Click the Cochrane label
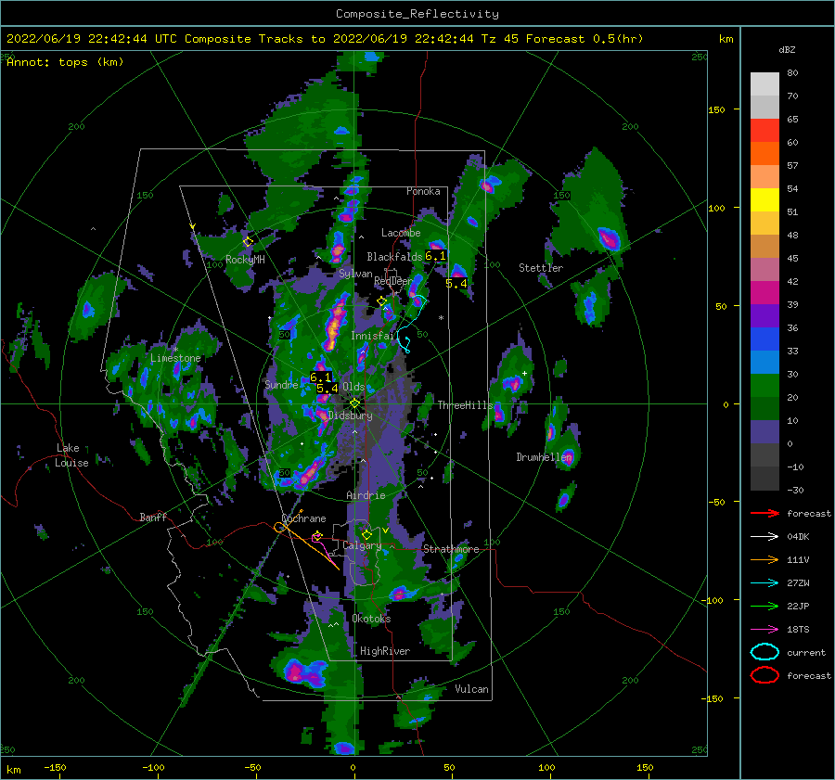835x780 pixels. [303, 518]
